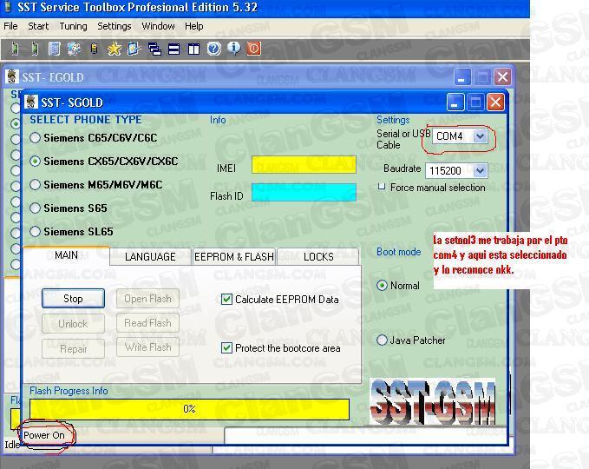
Task: Click the blue notepad toolbar icon
Action: coord(55,49)
